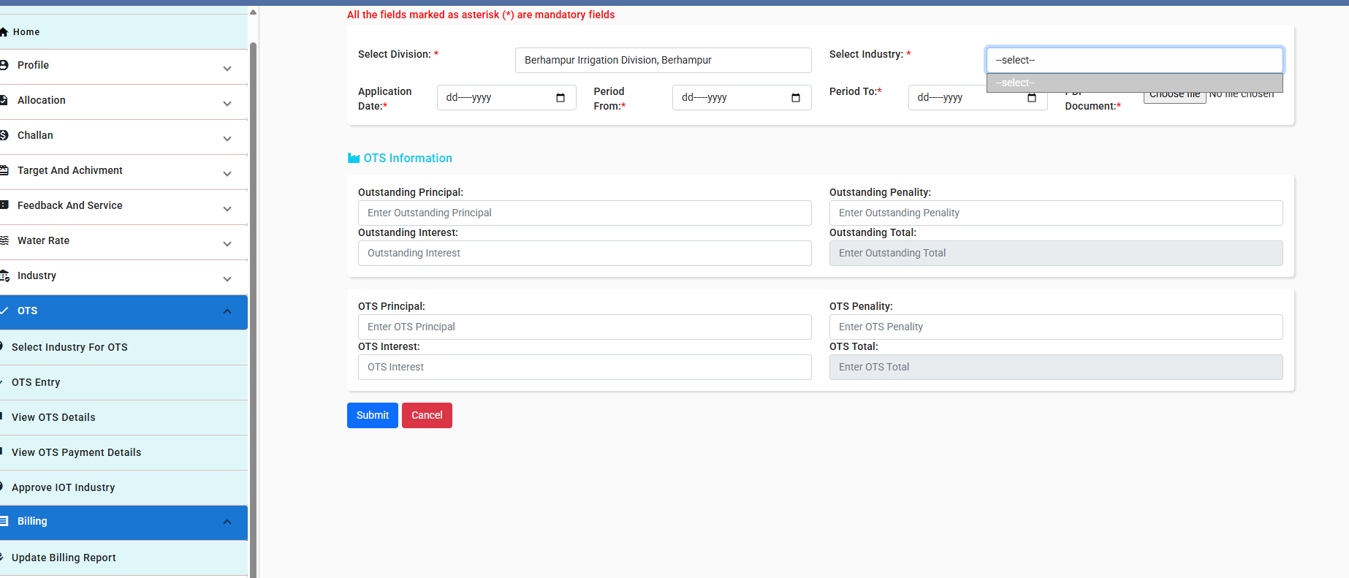Click Choose file for PDF Document
The height and width of the screenshot is (578, 1349).
(1174, 98)
